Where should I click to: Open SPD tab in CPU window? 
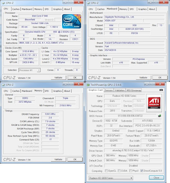(47, 9)
